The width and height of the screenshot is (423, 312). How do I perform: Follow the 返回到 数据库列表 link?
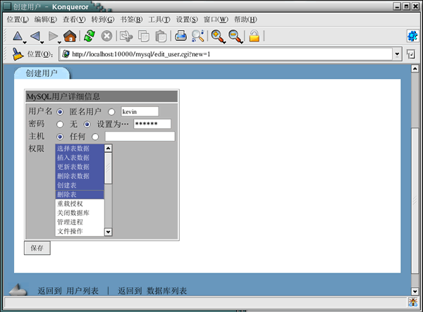coord(152,291)
